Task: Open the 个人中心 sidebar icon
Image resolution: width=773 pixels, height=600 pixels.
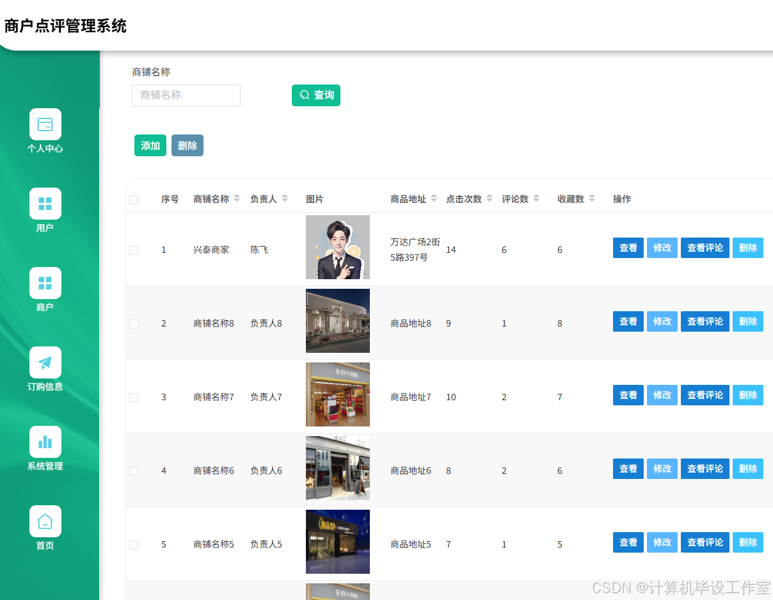Action: pos(45,124)
